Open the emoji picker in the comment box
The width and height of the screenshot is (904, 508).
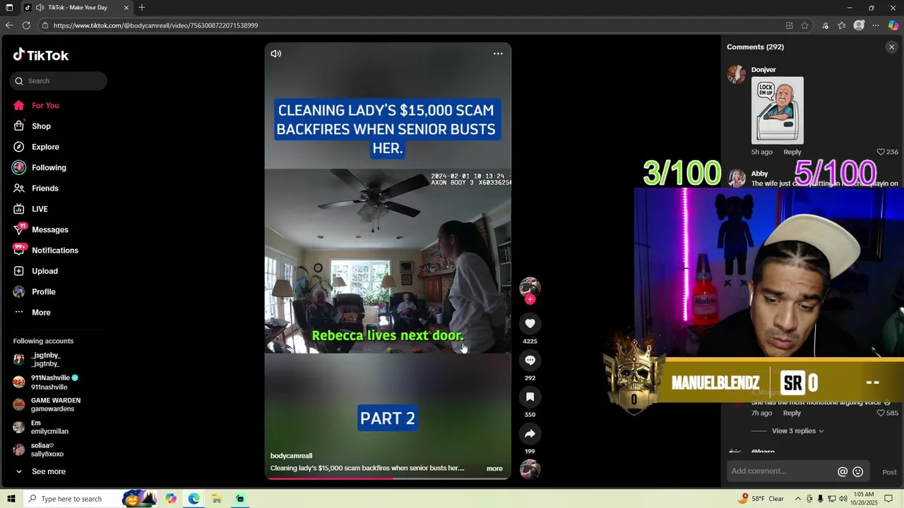(858, 472)
